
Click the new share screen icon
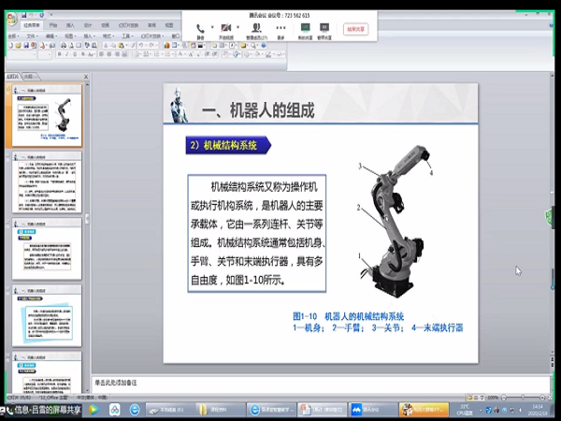pyautogui.click(x=305, y=27)
